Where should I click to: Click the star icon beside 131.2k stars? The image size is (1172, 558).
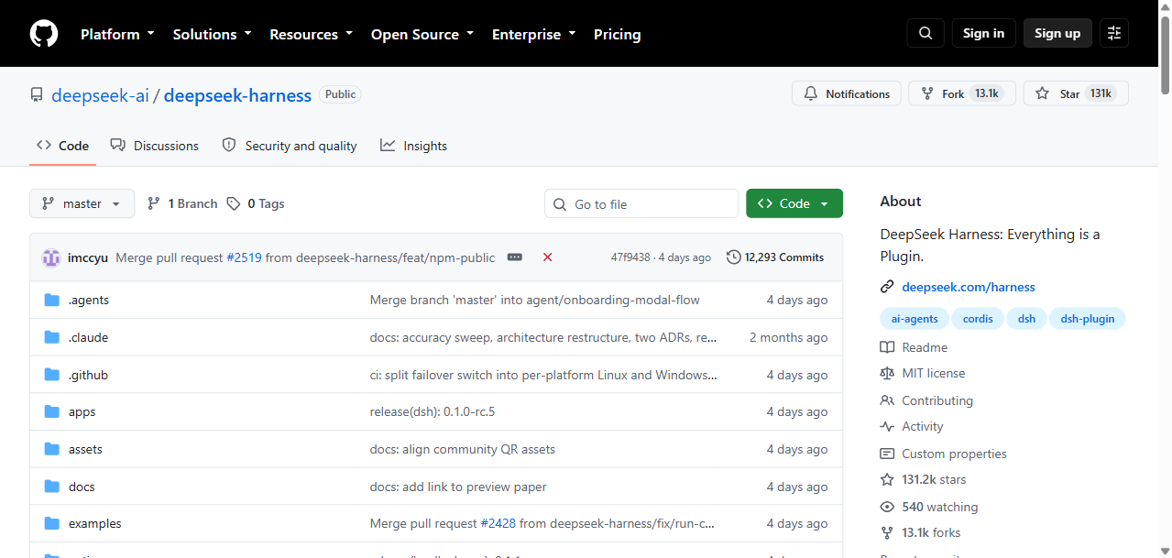(887, 479)
